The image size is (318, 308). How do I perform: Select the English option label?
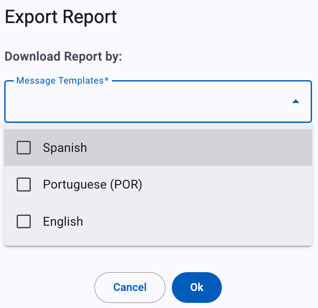63,221
